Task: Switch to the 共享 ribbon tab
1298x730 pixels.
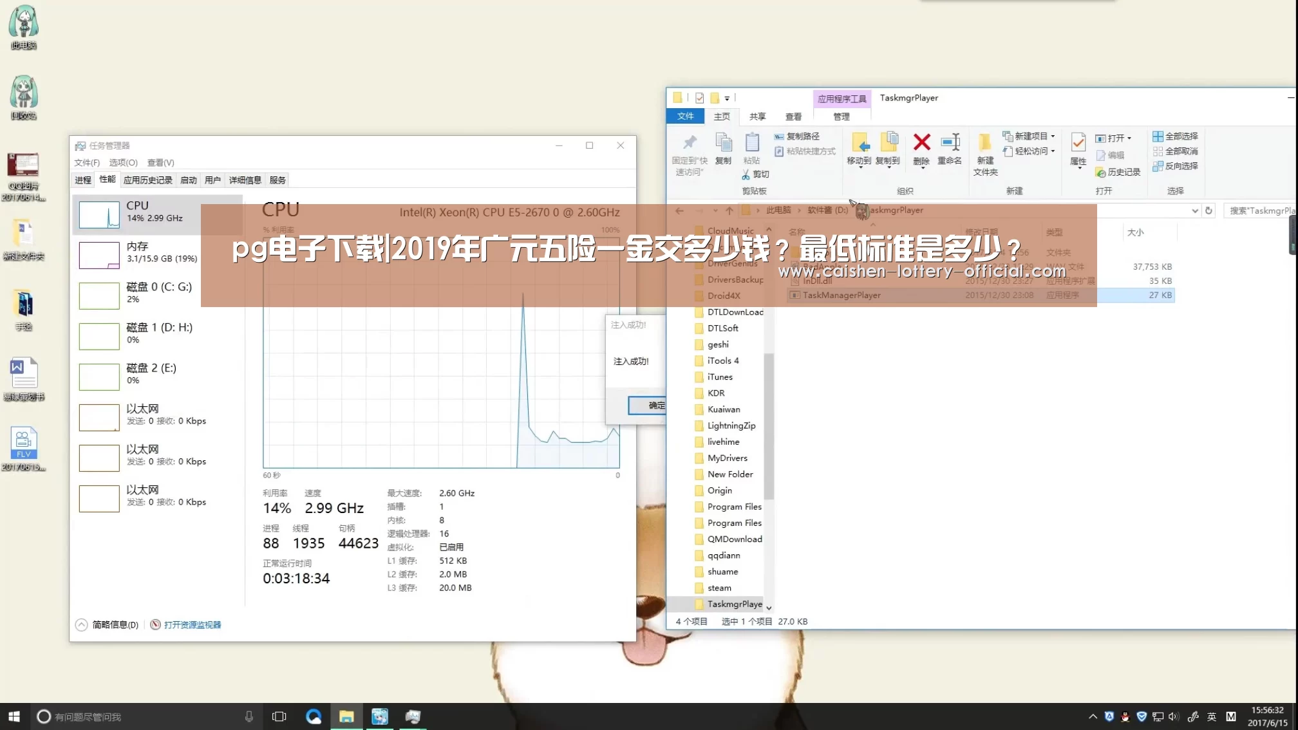Action: point(758,117)
